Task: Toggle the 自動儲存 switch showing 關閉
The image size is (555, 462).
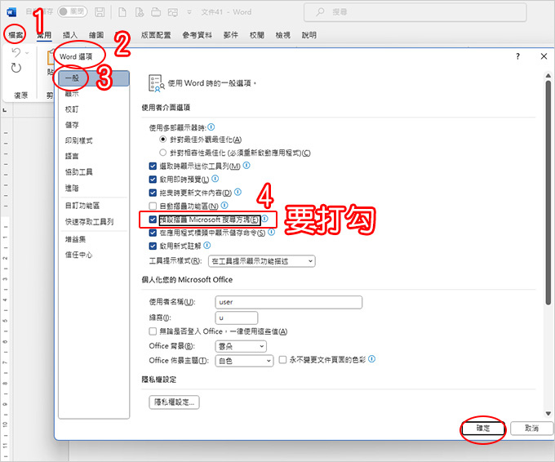Action: click(72, 11)
